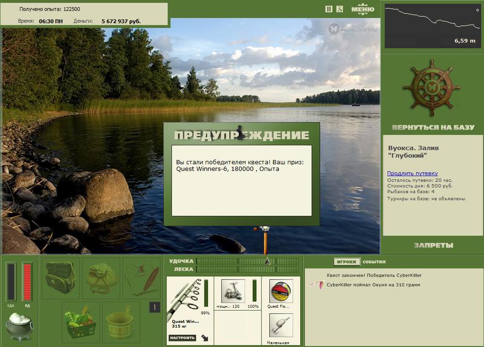The image size is (484, 347).
Task: Open the wooden bucket bait icon
Action: tap(120, 322)
